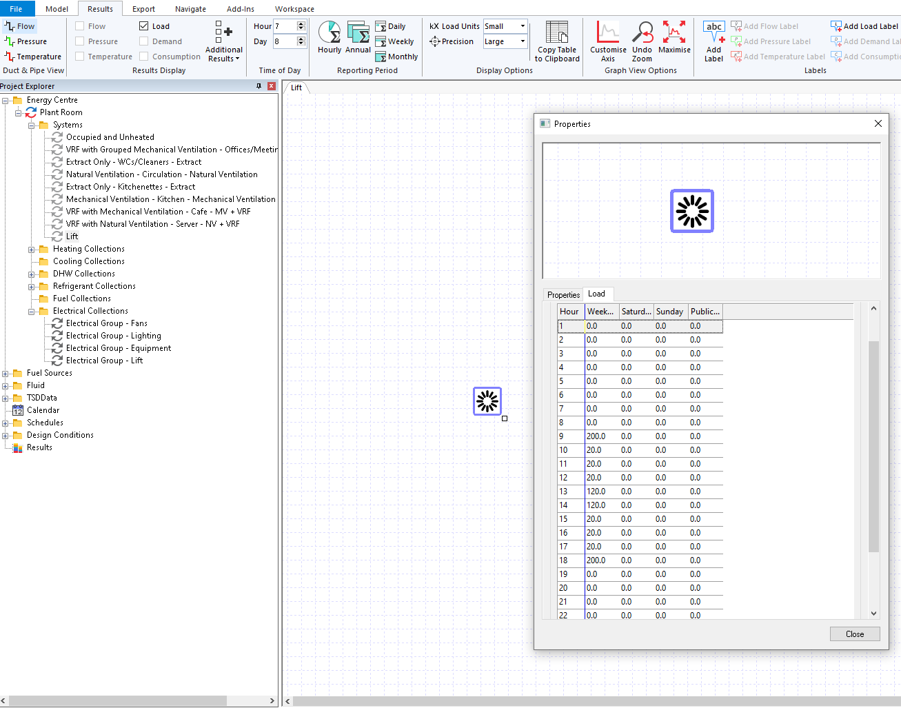Select the Annual reporting period icon
The image size is (901, 708).
click(358, 37)
